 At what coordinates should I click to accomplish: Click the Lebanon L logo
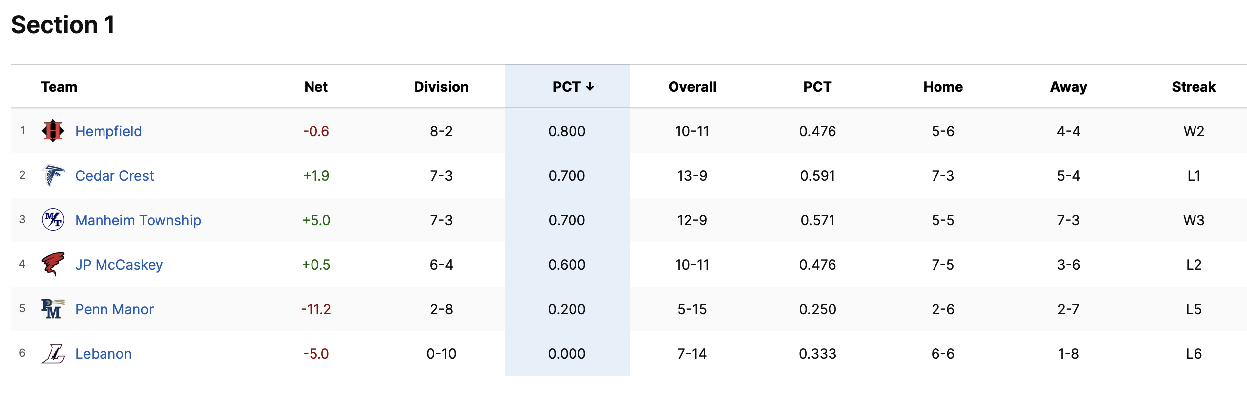tap(53, 353)
